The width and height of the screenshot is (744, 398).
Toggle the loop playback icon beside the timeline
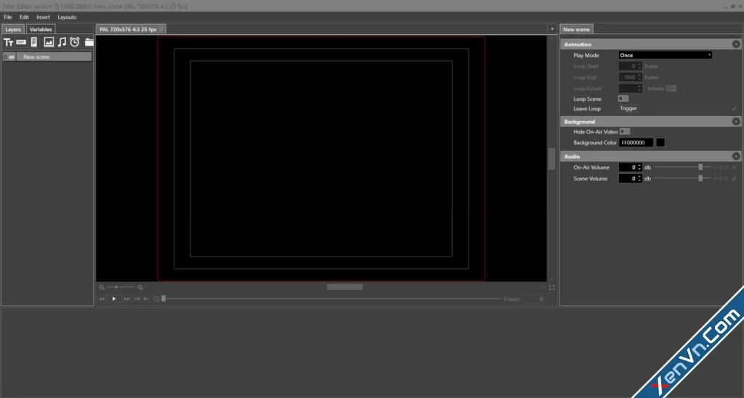(156, 299)
